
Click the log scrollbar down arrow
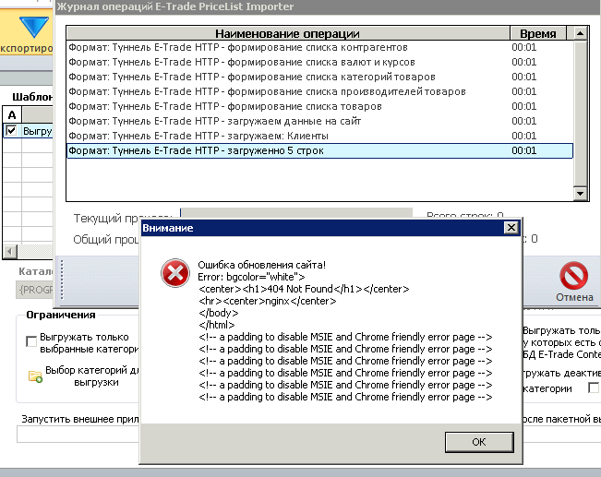(x=581, y=194)
